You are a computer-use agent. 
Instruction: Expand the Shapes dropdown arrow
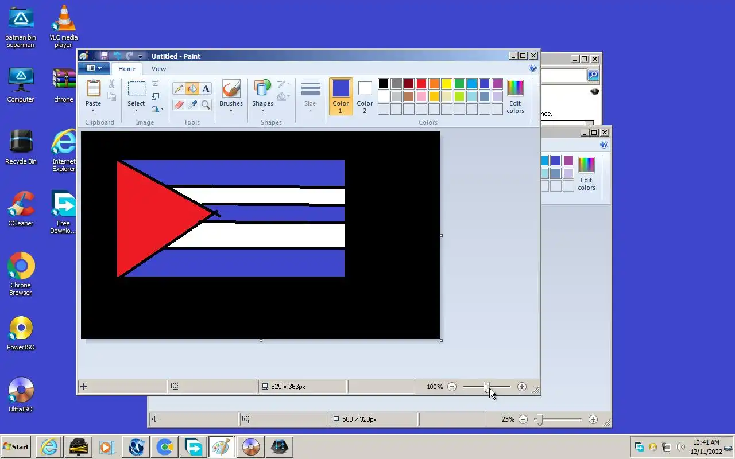click(x=262, y=110)
